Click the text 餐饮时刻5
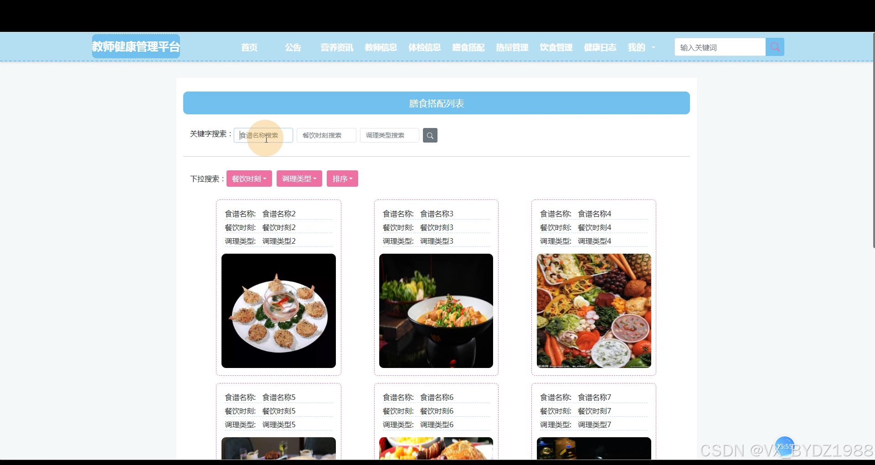 click(x=279, y=411)
